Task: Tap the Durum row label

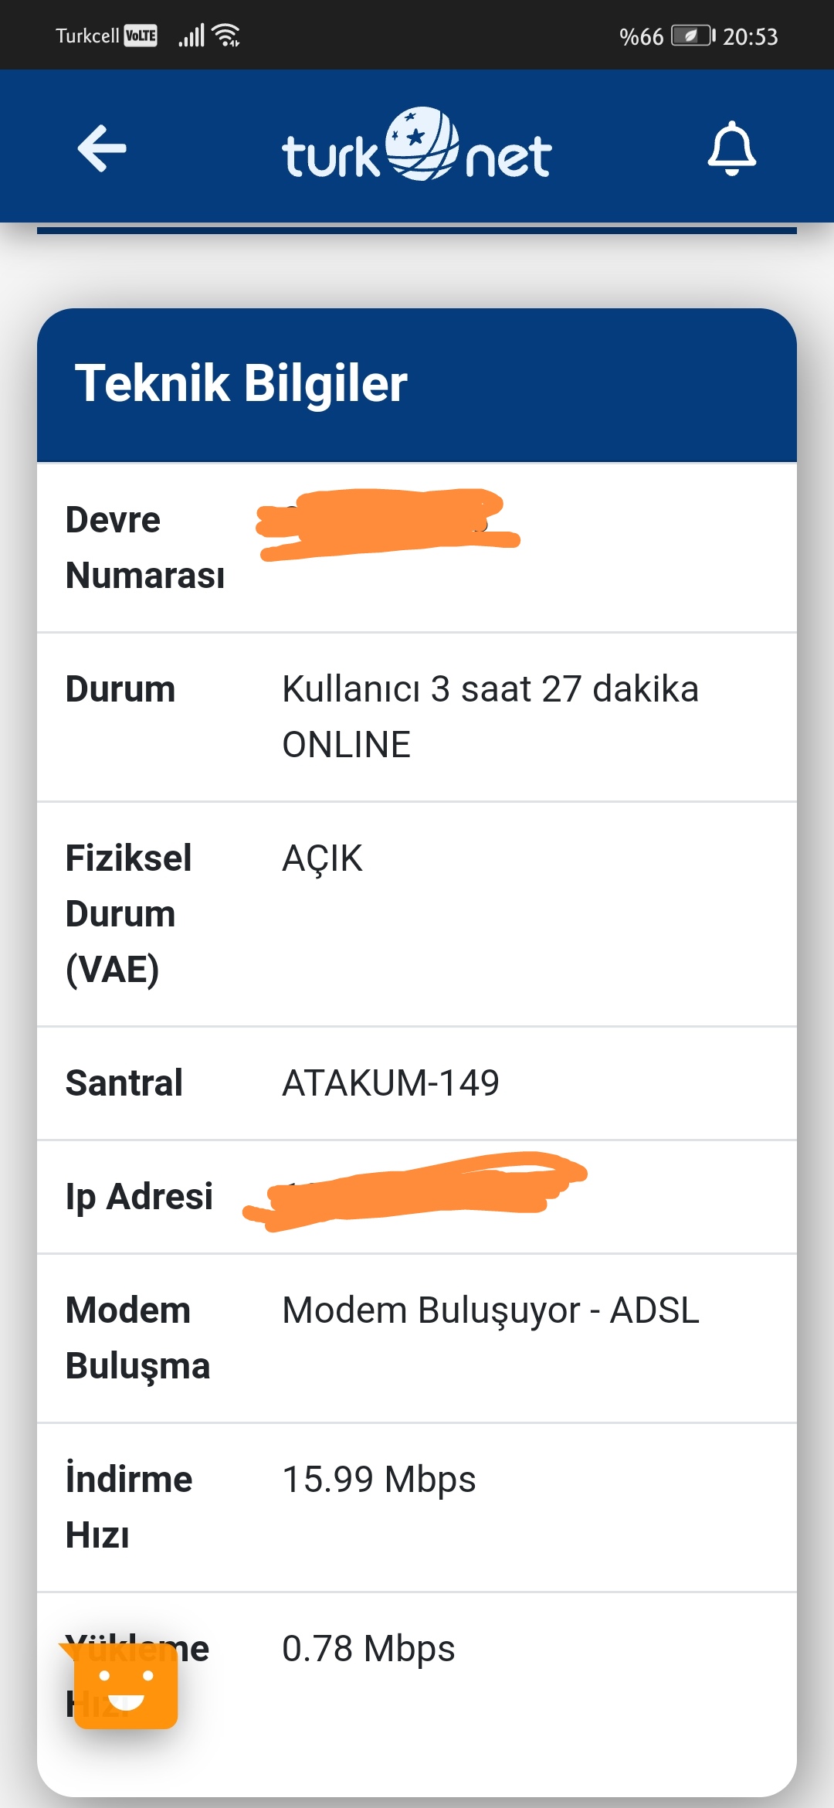Action: (x=120, y=689)
